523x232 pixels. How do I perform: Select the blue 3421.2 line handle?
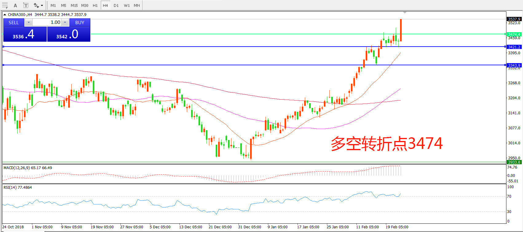[505, 47]
